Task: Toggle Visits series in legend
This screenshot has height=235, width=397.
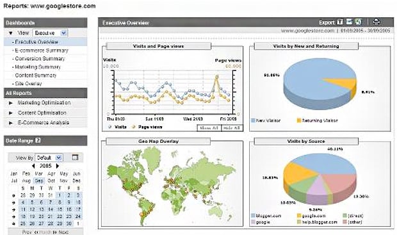Action: (x=117, y=127)
